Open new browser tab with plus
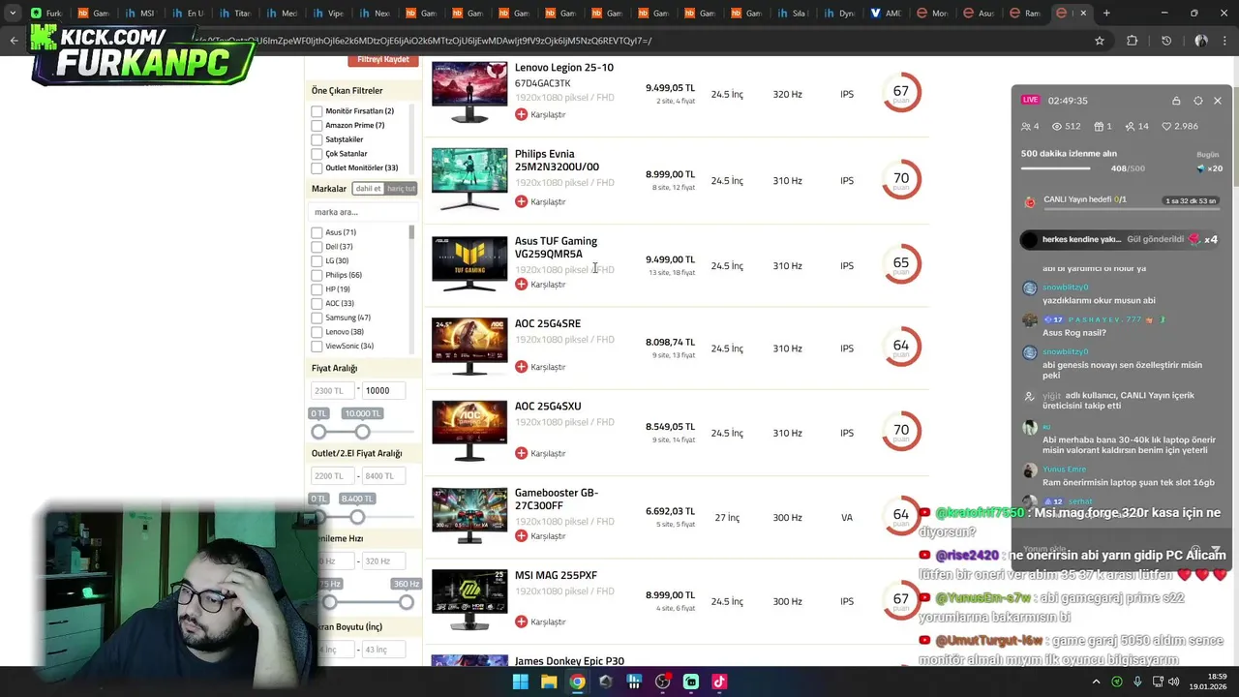1239x697 pixels. pyautogui.click(x=1106, y=14)
